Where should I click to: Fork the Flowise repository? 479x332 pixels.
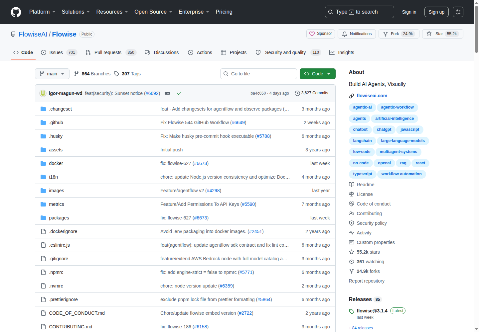tap(399, 34)
